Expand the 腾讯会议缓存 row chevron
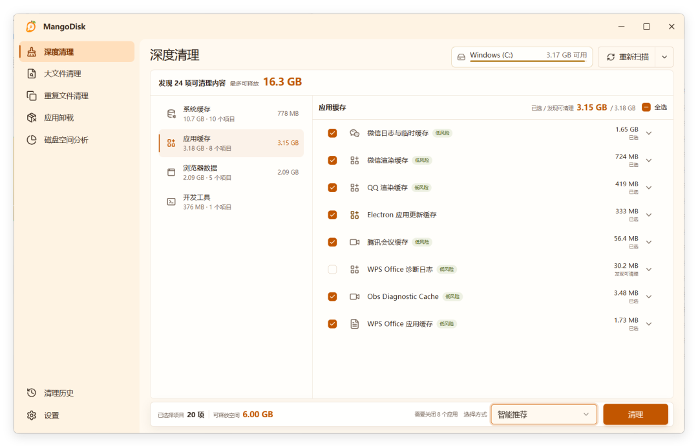This screenshot has height=447, width=698. tap(649, 243)
